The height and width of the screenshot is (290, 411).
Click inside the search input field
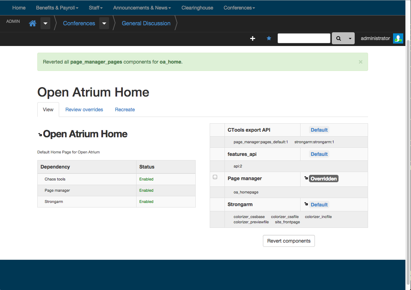click(304, 38)
